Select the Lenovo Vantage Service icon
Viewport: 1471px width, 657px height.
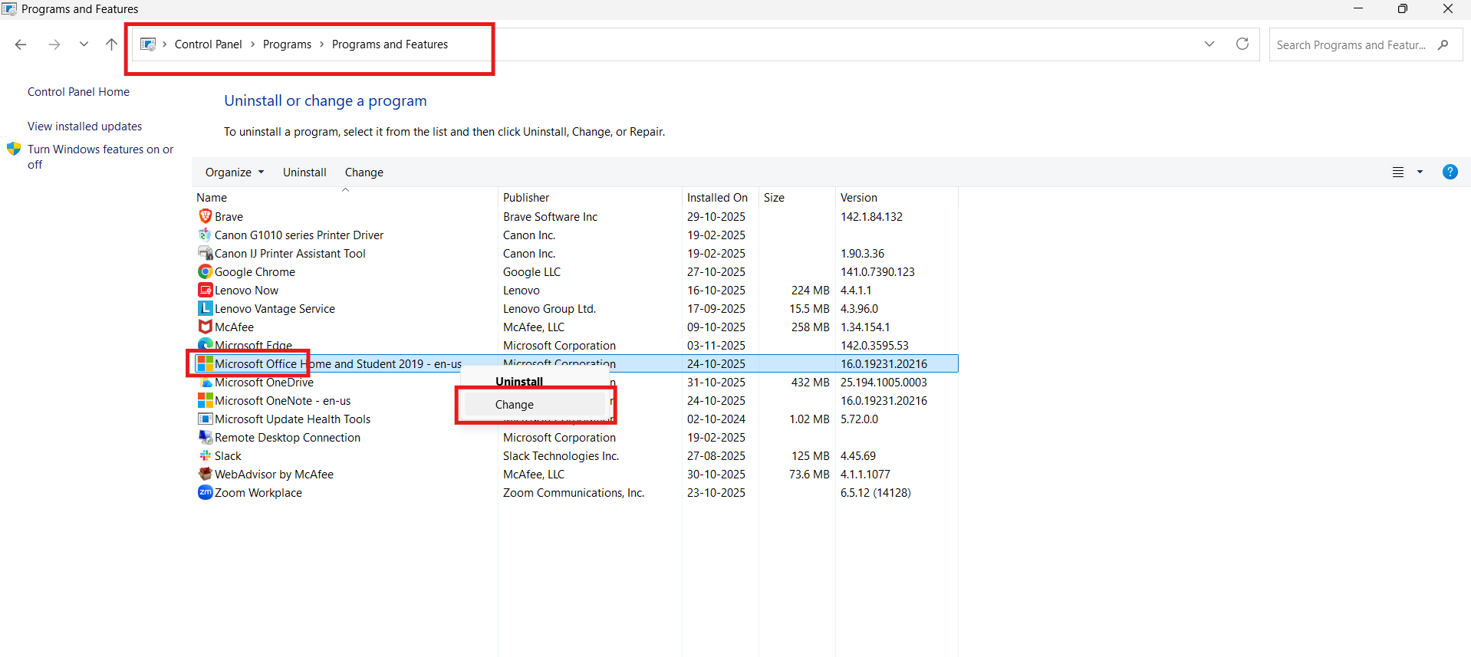(x=205, y=308)
